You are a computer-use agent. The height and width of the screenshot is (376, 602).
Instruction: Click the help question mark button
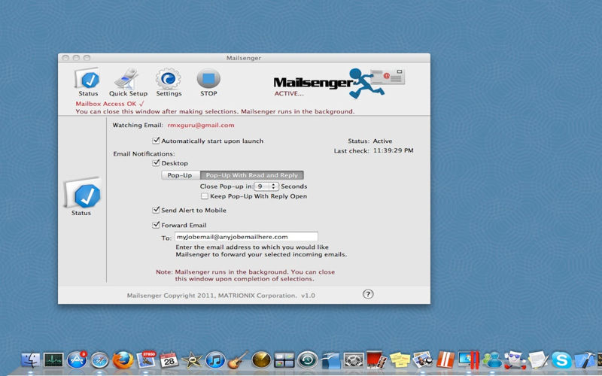click(368, 295)
